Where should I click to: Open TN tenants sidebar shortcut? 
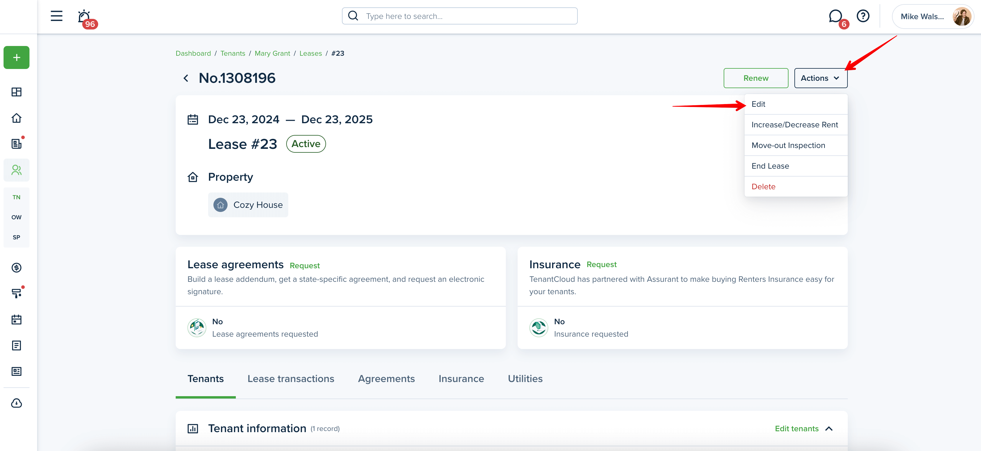tap(17, 197)
